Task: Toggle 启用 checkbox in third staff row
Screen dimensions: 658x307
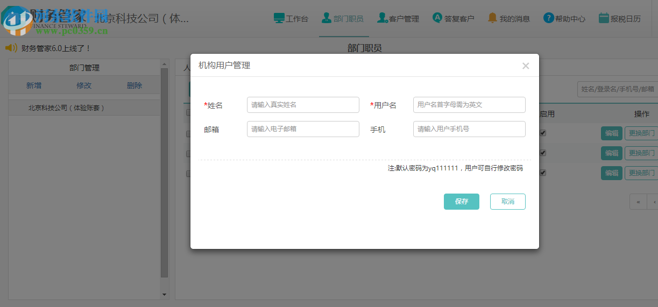Action: coord(543,173)
